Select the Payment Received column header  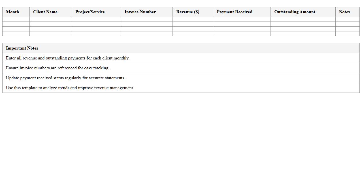pos(235,12)
